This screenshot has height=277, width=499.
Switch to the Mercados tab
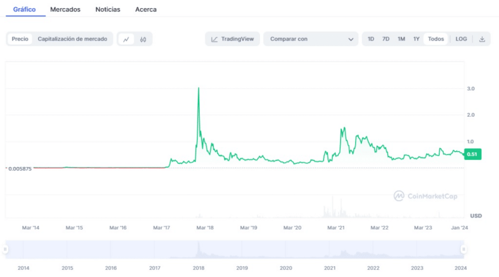point(65,9)
